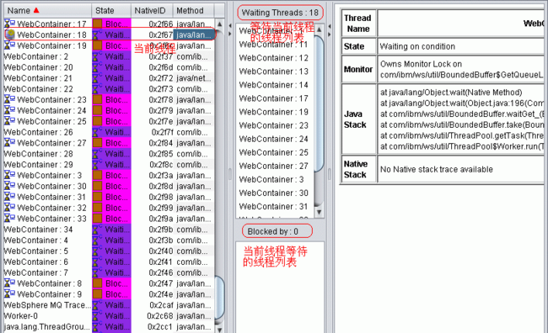The image size is (548, 333).
Task: Click the blocked state icon for WebContainer : 17
Action: 98,24
